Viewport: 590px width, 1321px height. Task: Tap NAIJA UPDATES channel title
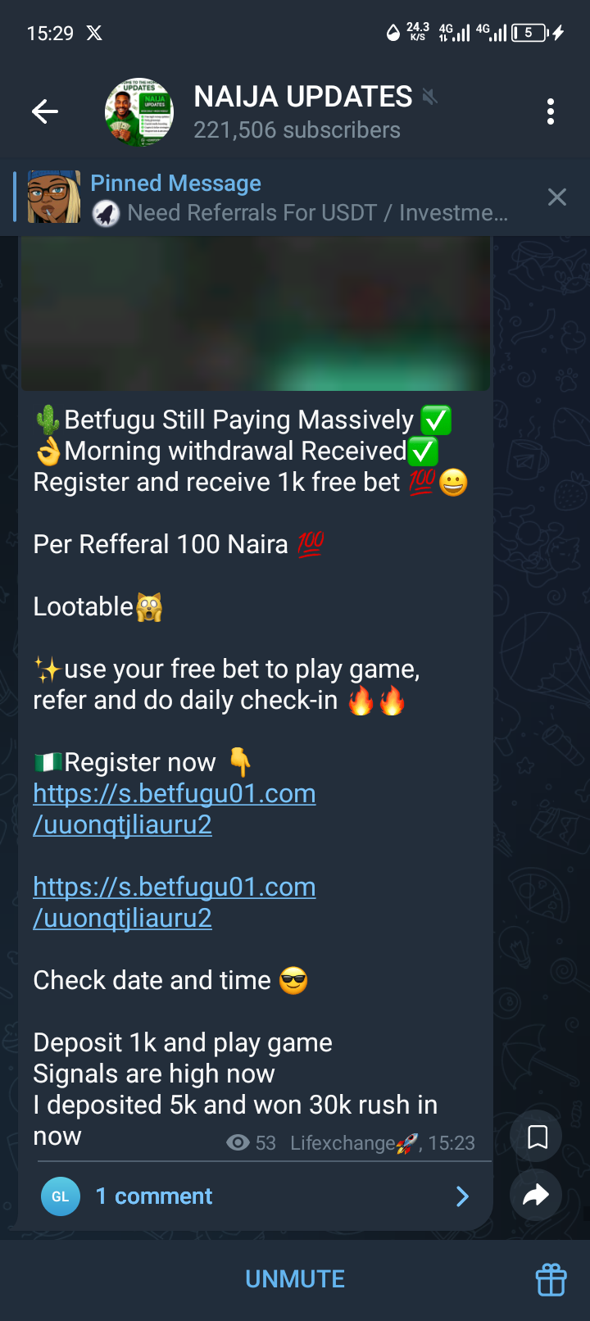point(303,97)
